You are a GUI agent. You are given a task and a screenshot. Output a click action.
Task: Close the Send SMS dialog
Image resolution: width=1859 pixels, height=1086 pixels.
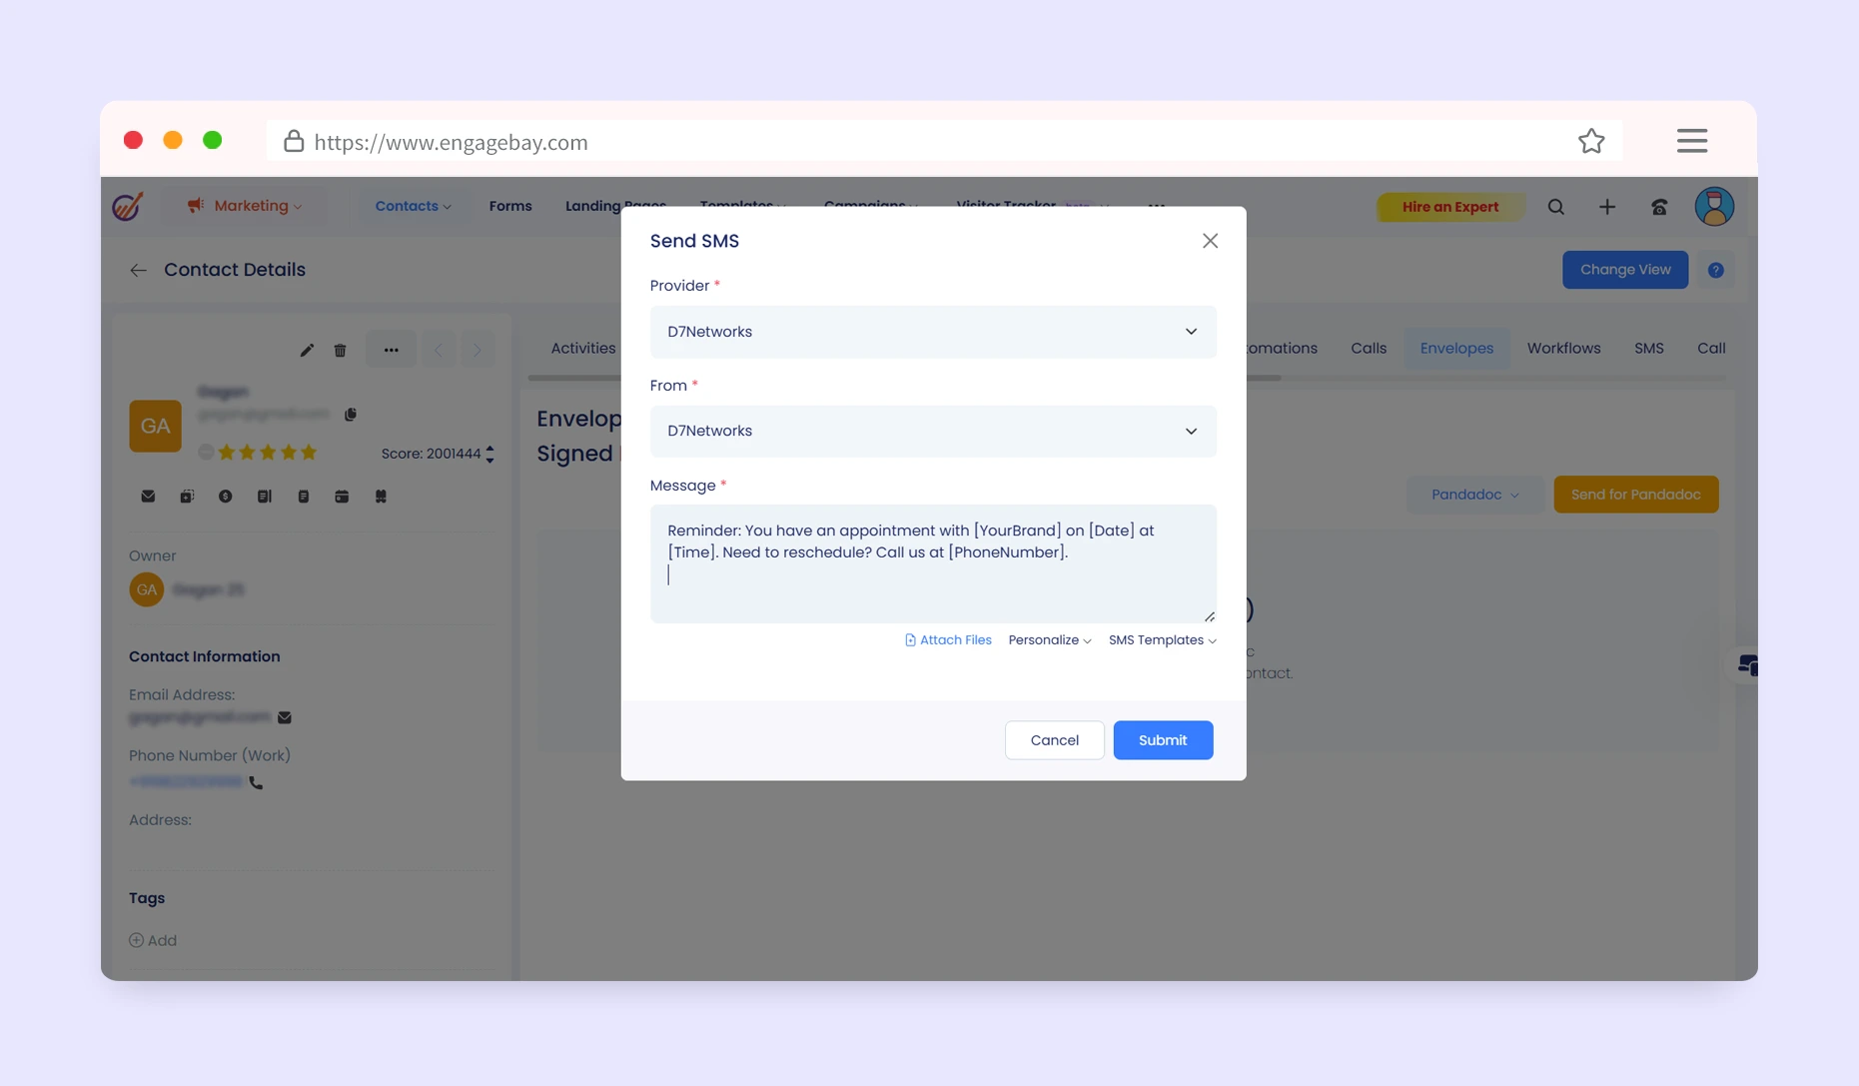[1210, 241]
